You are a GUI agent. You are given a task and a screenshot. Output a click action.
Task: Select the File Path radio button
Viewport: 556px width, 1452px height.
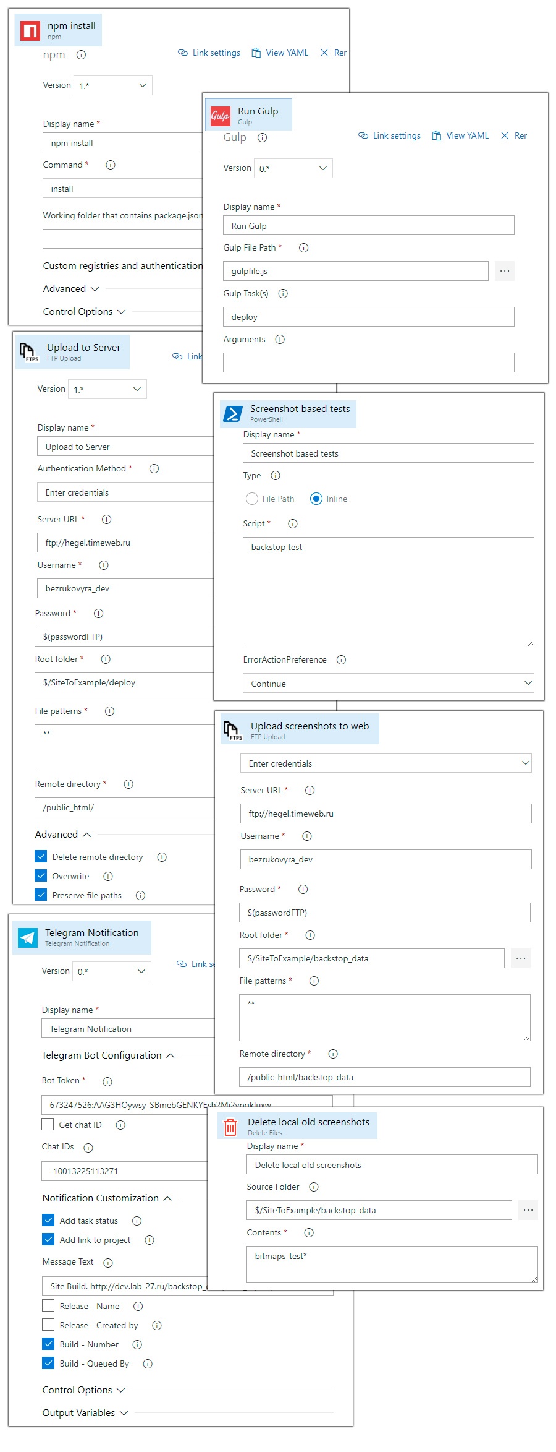click(252, 499)
